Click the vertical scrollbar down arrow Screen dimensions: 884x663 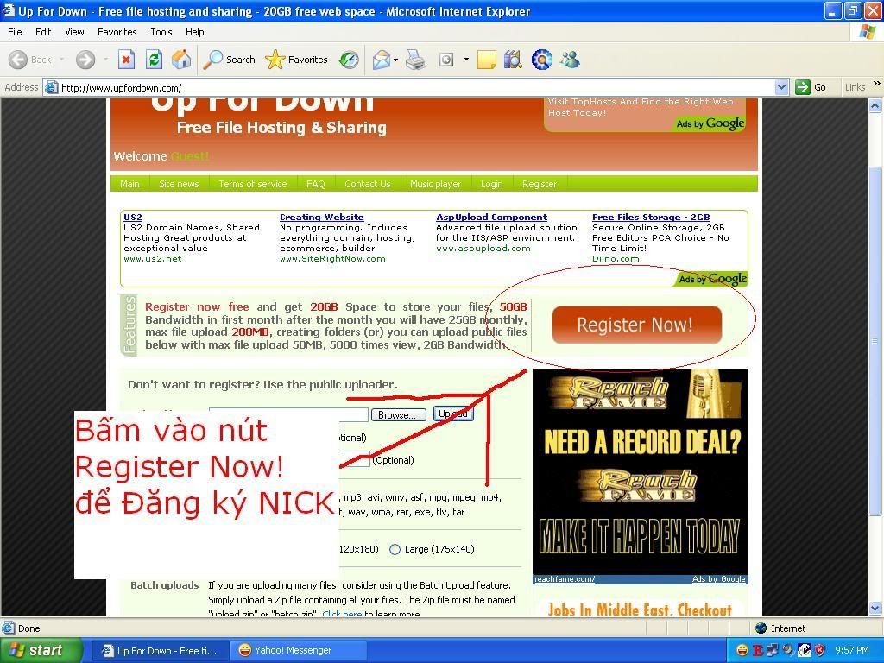875,609
